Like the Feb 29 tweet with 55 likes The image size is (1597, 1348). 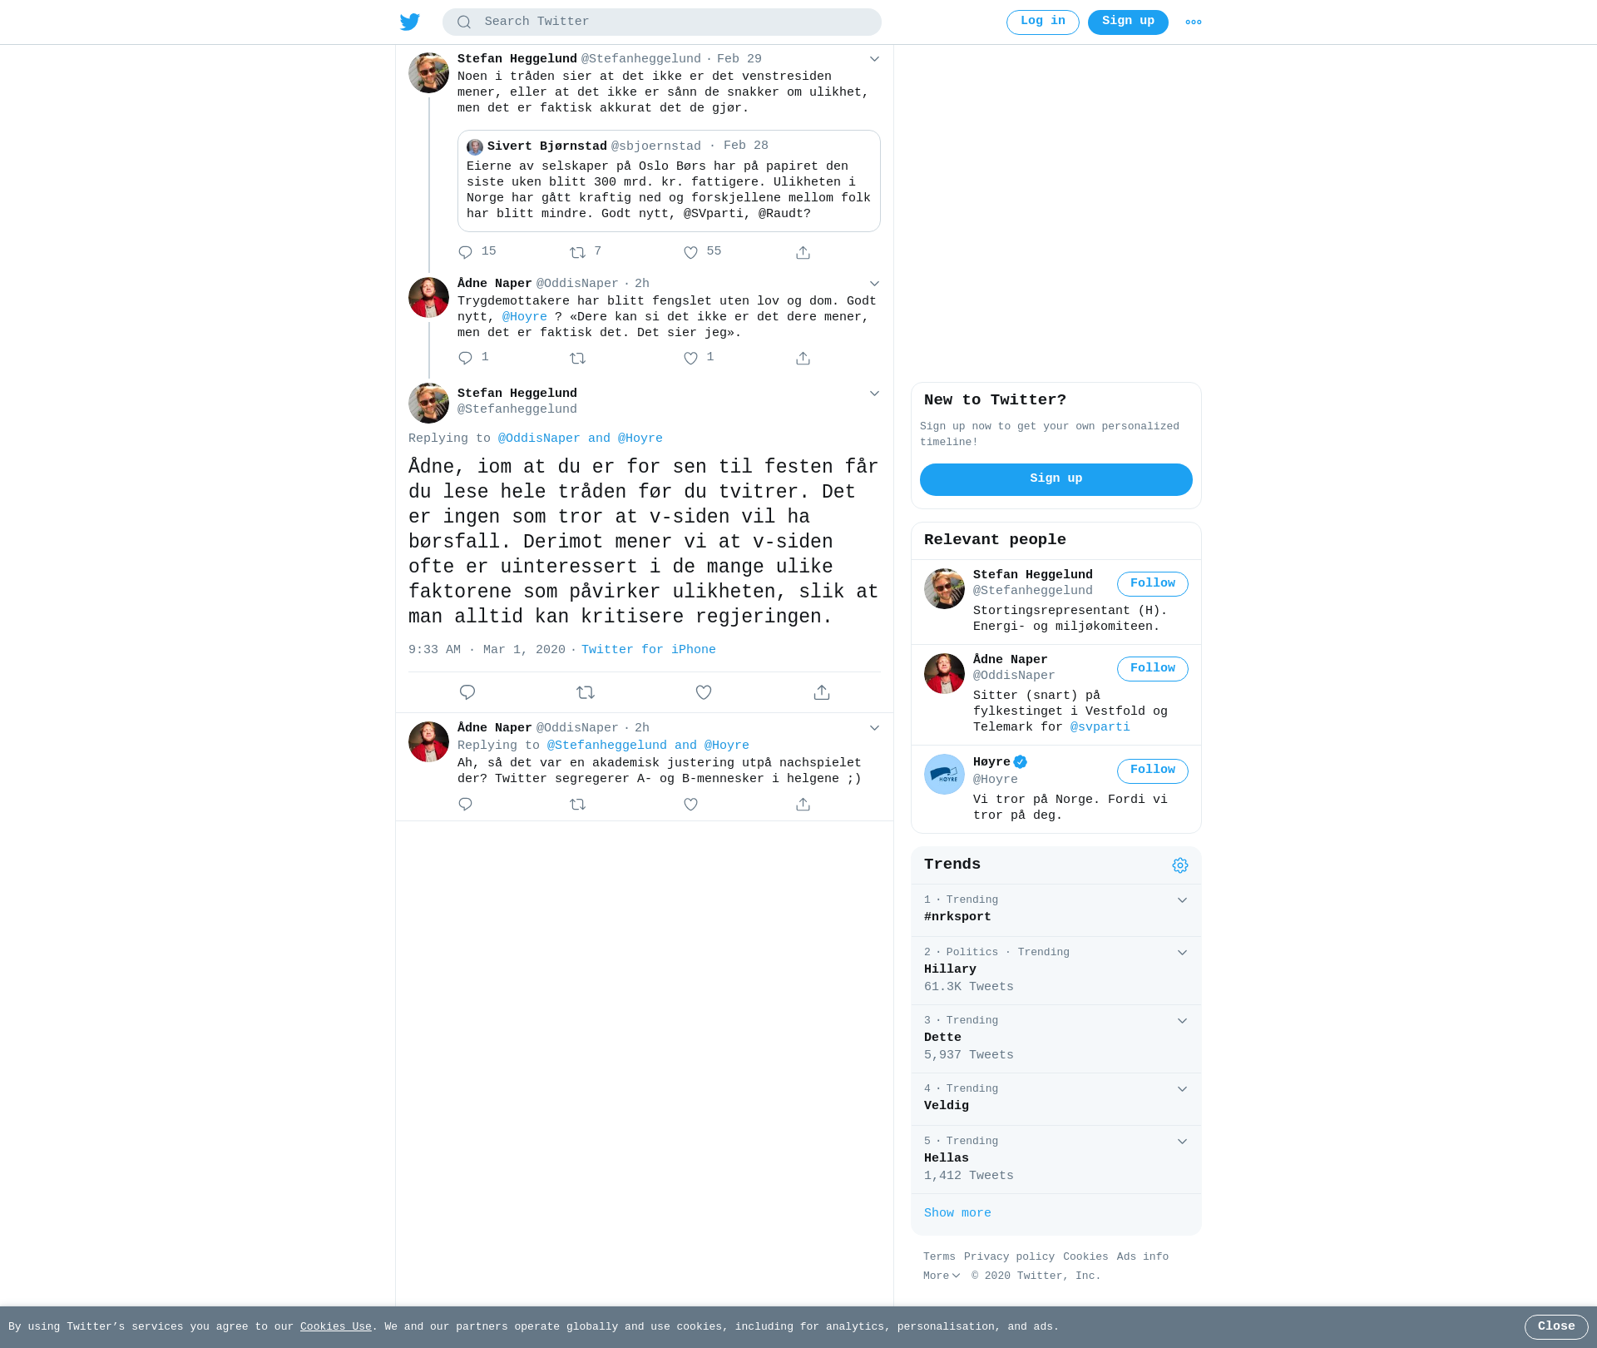pos(690,252)
